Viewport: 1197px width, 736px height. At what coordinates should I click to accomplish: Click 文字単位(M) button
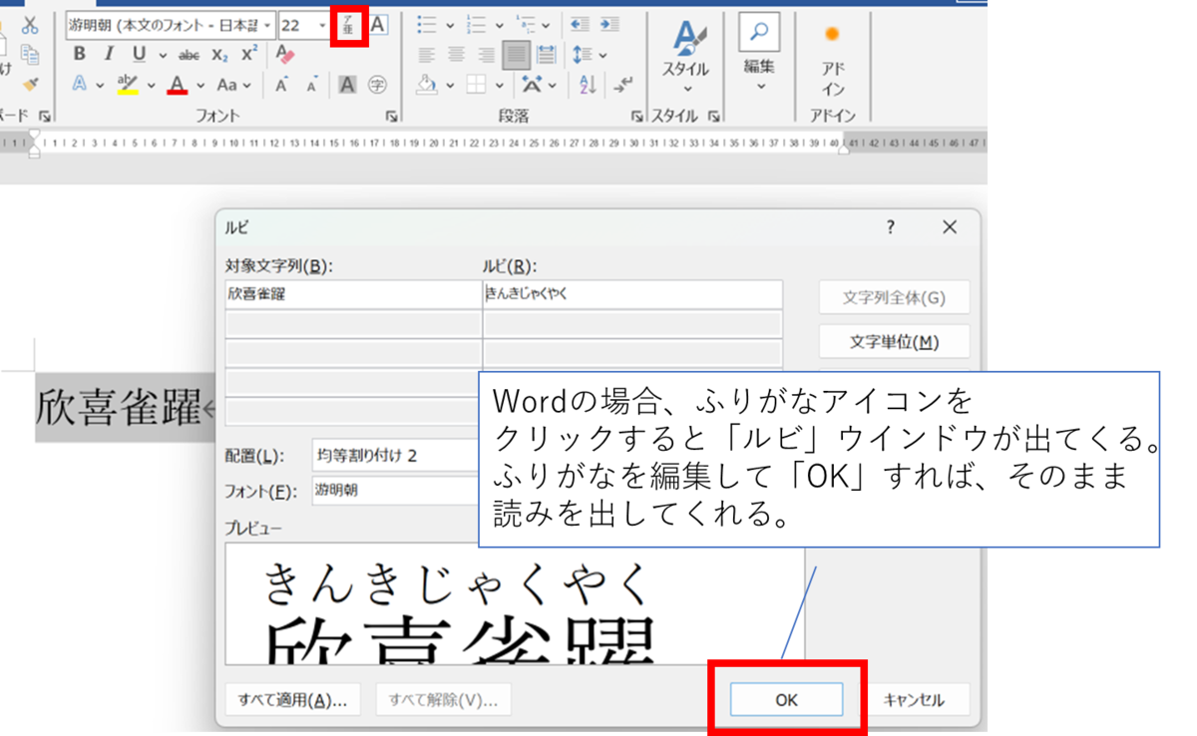pyautogui.click(x=894, y=342)
